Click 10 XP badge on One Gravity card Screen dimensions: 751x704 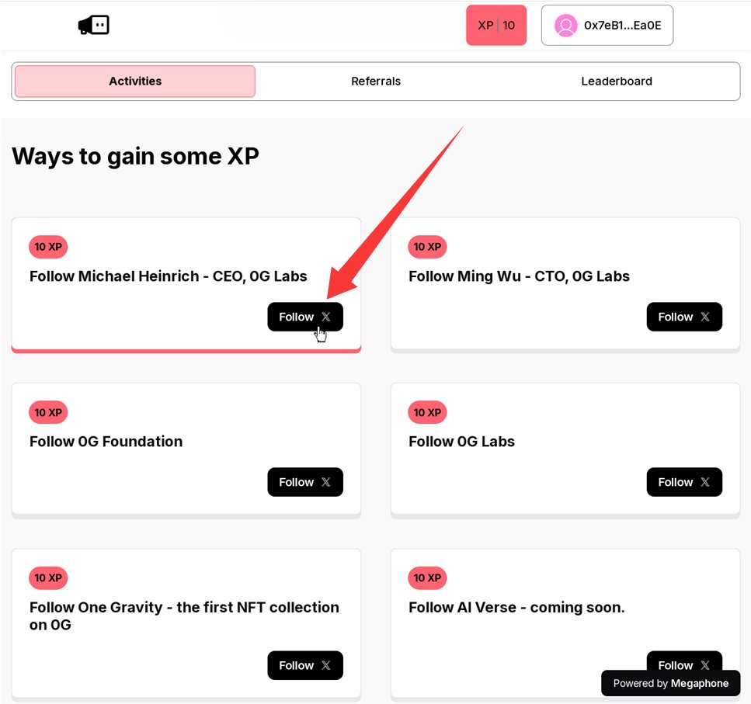pos(48,578)
